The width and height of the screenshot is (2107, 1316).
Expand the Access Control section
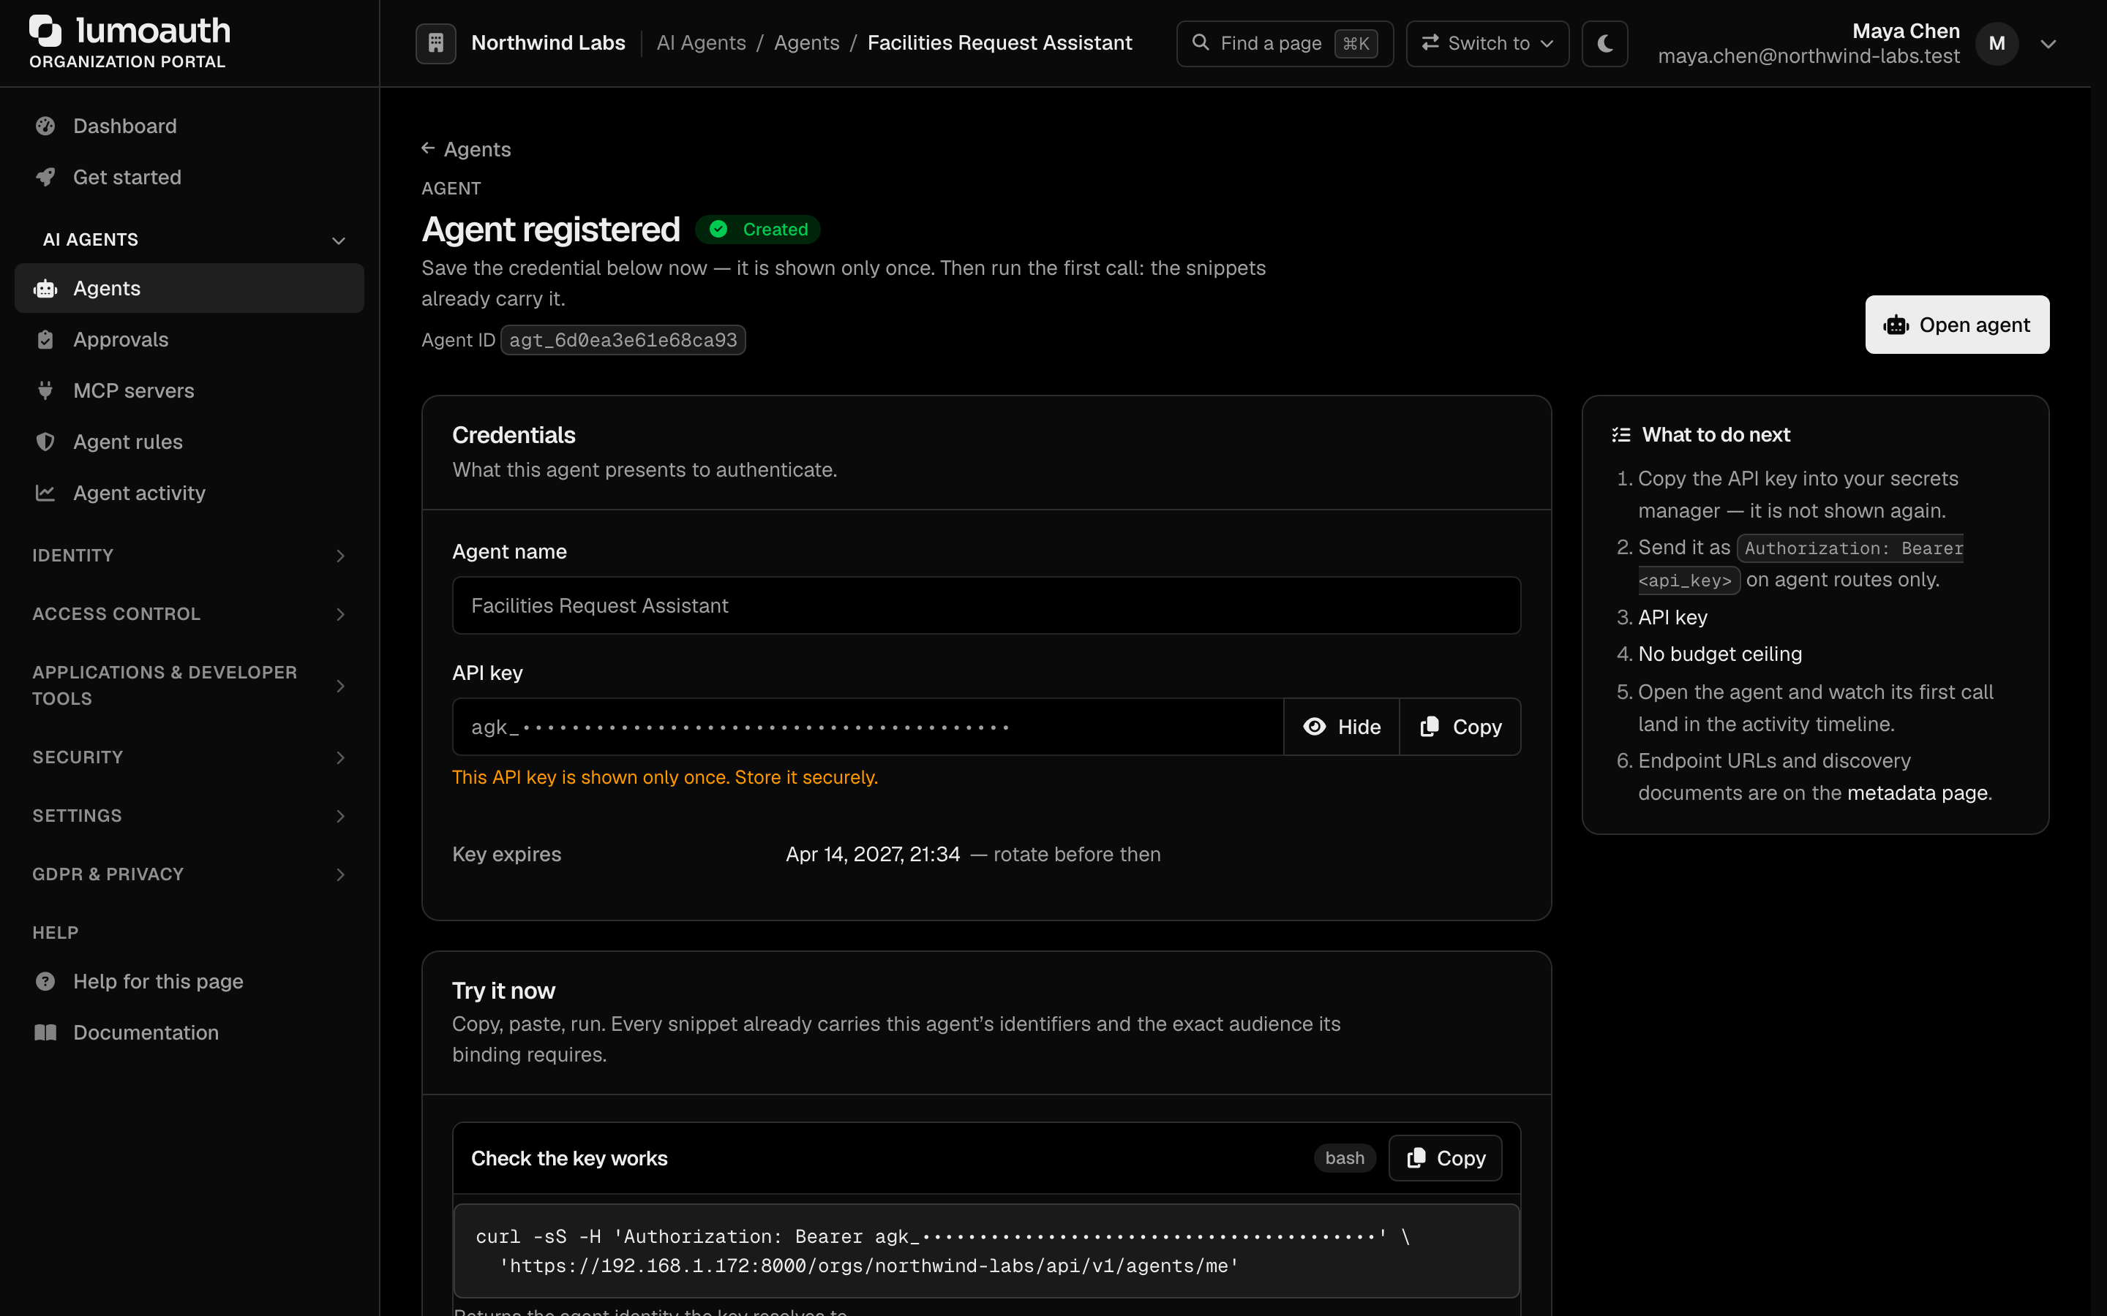tap(189, 613)
